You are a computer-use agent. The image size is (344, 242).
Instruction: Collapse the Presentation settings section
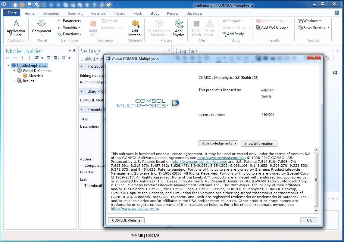[82, 109]
